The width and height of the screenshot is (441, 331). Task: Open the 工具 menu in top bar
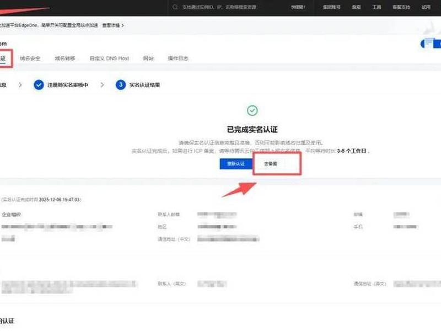pyautogui.click(x=377, y=7)
